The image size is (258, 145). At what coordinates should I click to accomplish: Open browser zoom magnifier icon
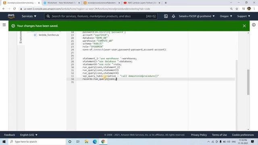coord(231,9)
